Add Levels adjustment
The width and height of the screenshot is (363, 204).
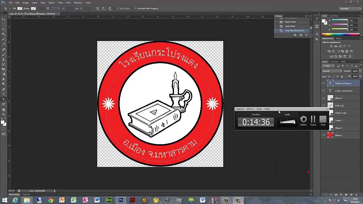(336, 46)
